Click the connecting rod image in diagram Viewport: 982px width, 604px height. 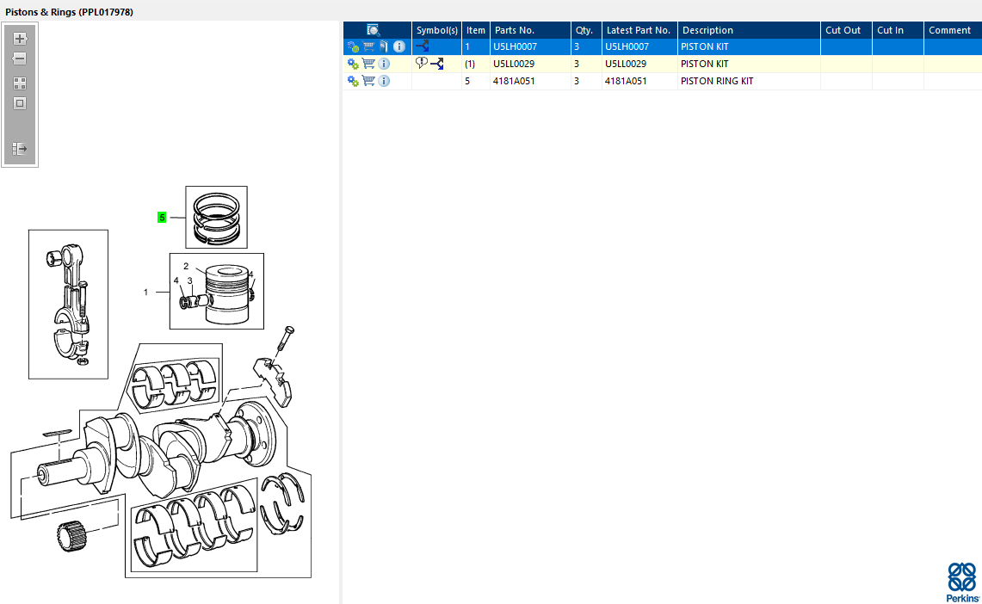click(68, 305)
